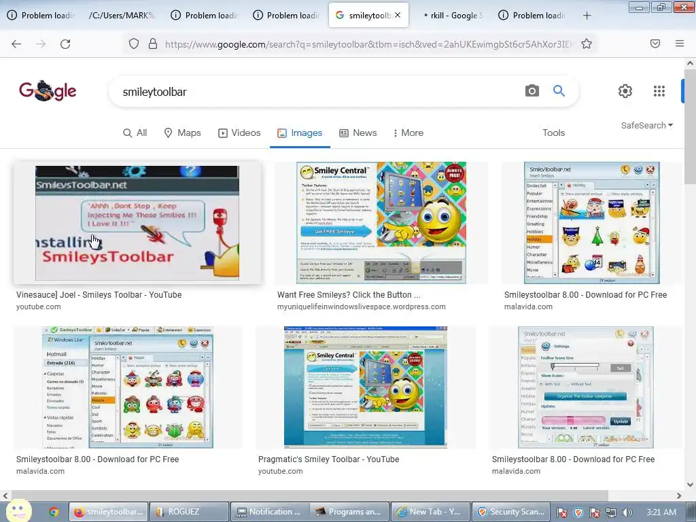The image size is (696, 522).
Task: View site security lock information
Action: coord(153,43)
